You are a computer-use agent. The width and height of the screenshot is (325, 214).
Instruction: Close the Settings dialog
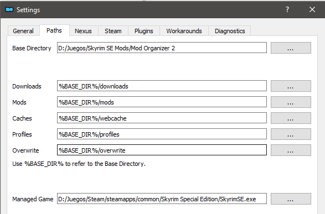pyautogui.click(x=312, y=9)
